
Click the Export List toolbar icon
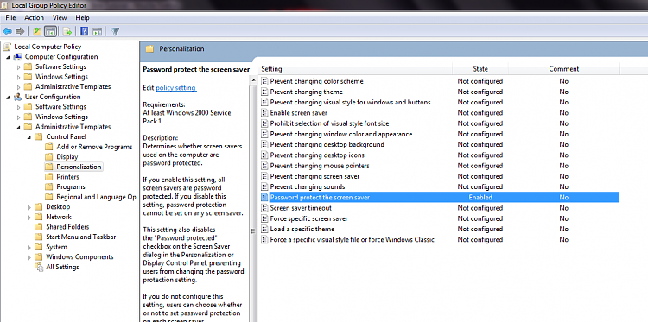coord(67,31)
